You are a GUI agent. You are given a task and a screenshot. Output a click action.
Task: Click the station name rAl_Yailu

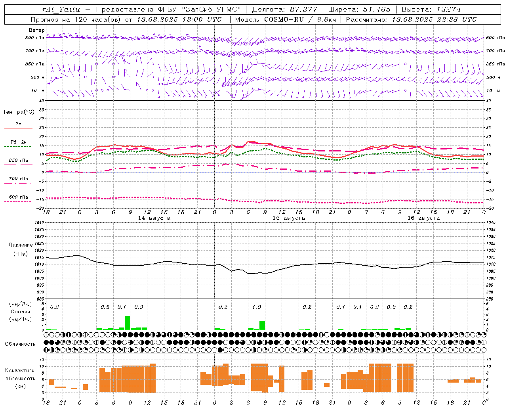pos(61,10)
